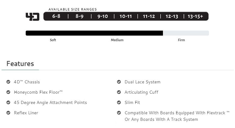
Task: Click checkmark icon beside 4D Chassis
Action: 8,82
